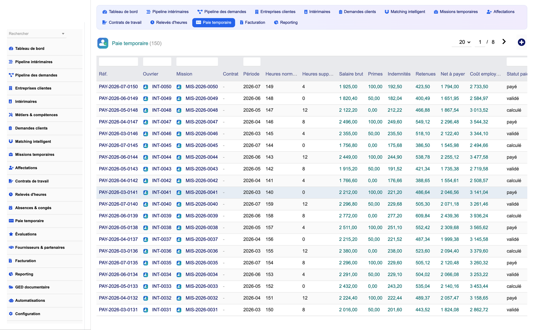Click the Facturation invoice icon in top tabs
533x330 pixels.
coord(242,22)
